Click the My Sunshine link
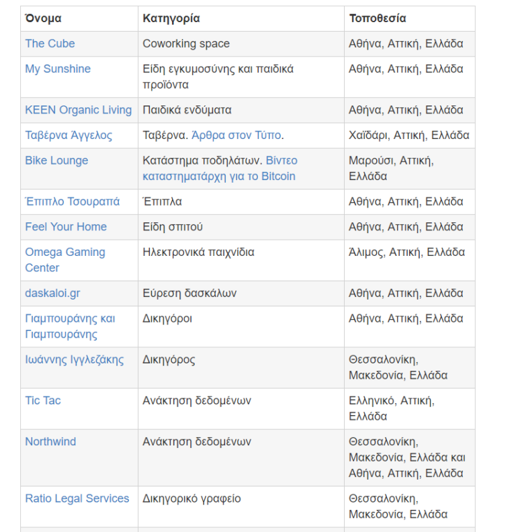The image size is (516, 532). tap(58, 69)
